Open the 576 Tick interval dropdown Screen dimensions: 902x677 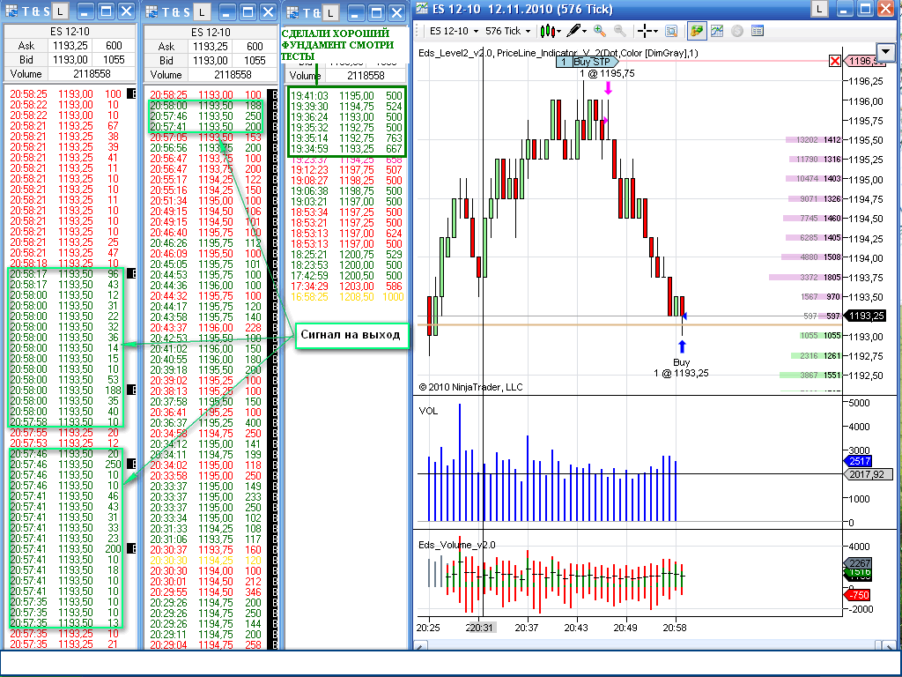tap(509, 31)
